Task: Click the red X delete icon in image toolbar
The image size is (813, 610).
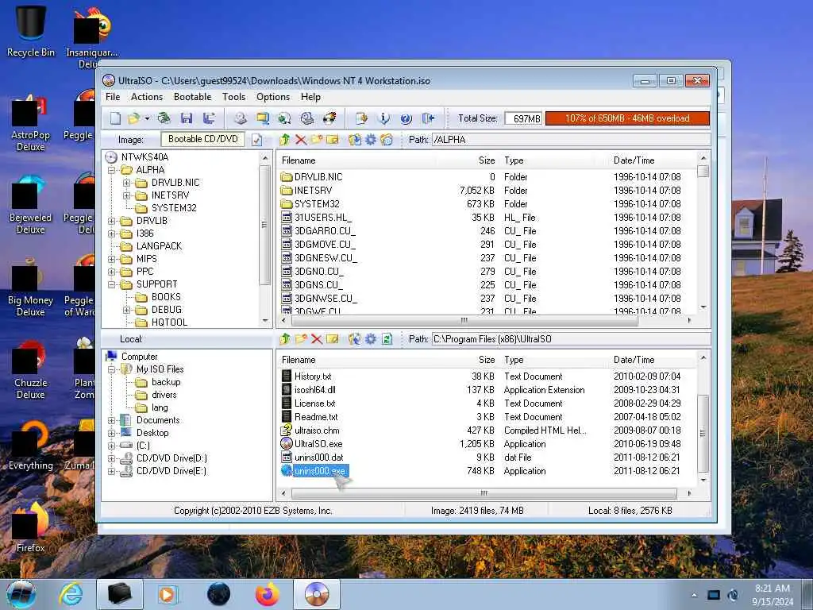Action: coord(301,140)
